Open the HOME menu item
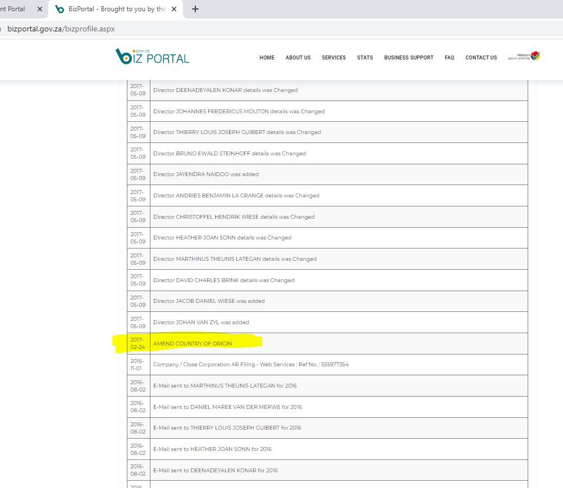The height and width of the screenshot is (488, 563). pos(267,57)
